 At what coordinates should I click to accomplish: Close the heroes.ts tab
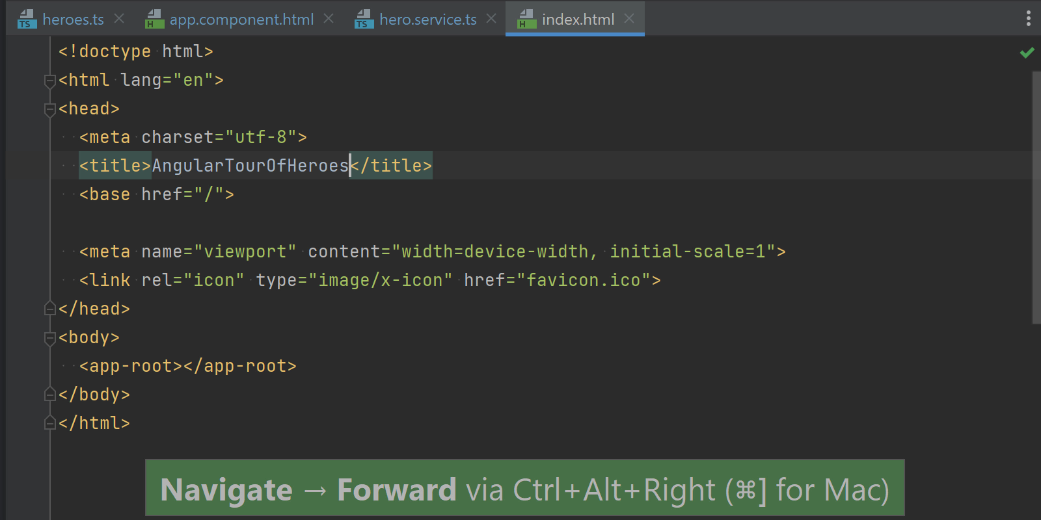tap(119, 19)
